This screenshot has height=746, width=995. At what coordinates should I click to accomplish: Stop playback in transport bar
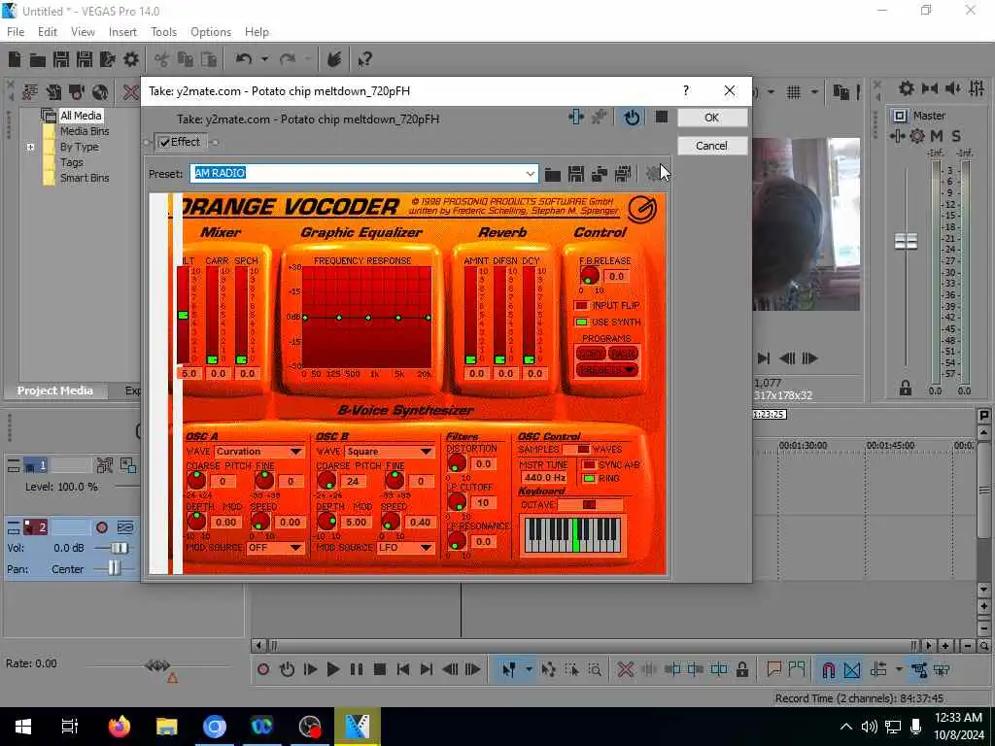[x=380, y=669]
